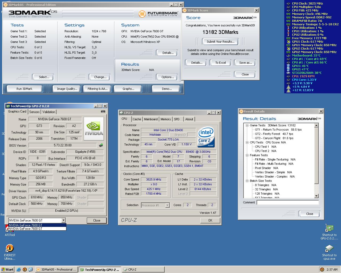Click Submit Your Results button
Viewport: 341px width, 273px height.
[x=221, y=42]
